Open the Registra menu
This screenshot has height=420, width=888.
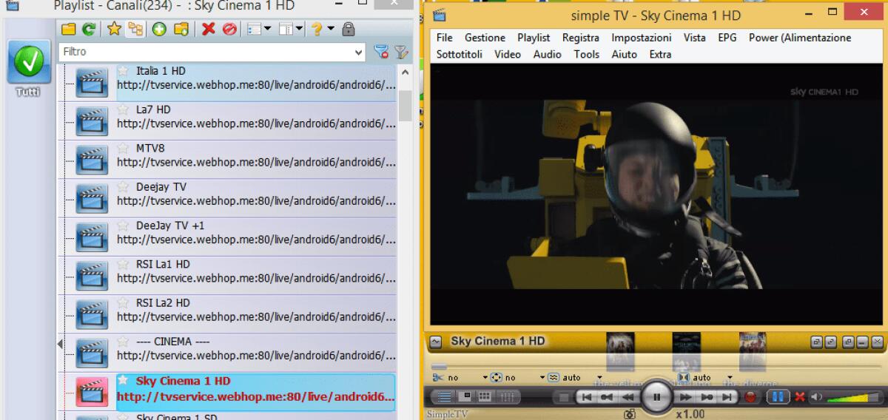(580, 38)
